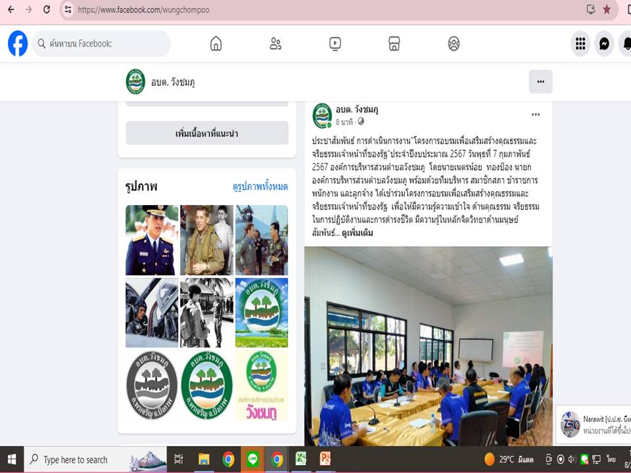Click the public globe audience icon on post

[x=361, y=121]
